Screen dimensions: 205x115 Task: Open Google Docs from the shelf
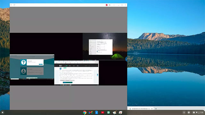click(x=97, y=112)
